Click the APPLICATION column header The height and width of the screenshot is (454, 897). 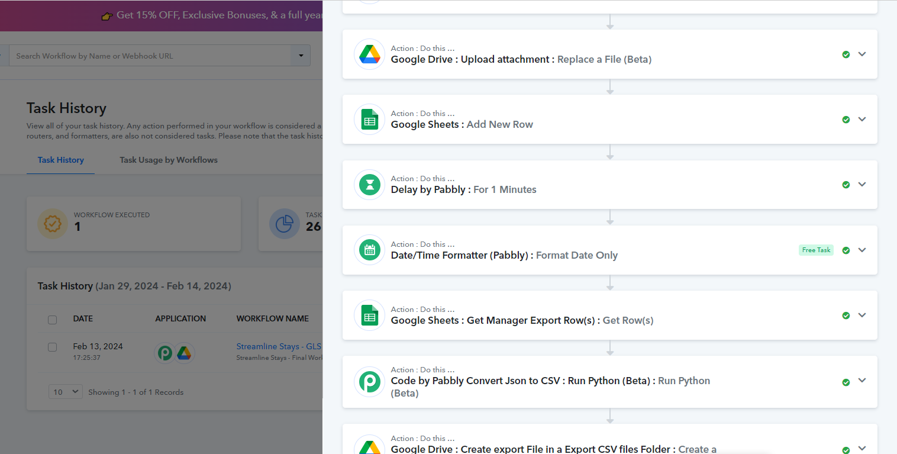pos(180,318)
